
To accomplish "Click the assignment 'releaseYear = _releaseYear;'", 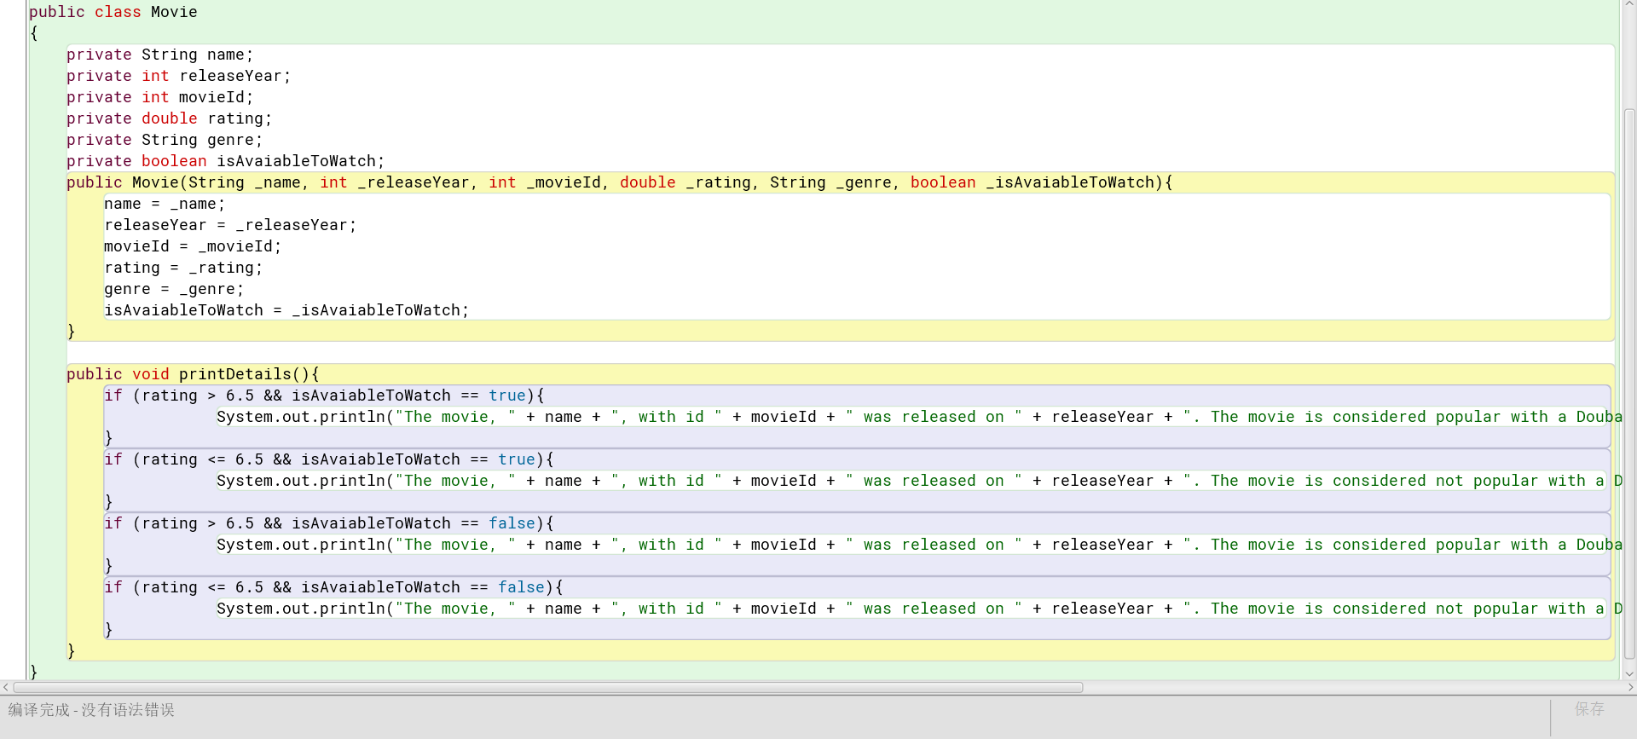I will pos(230,225).
